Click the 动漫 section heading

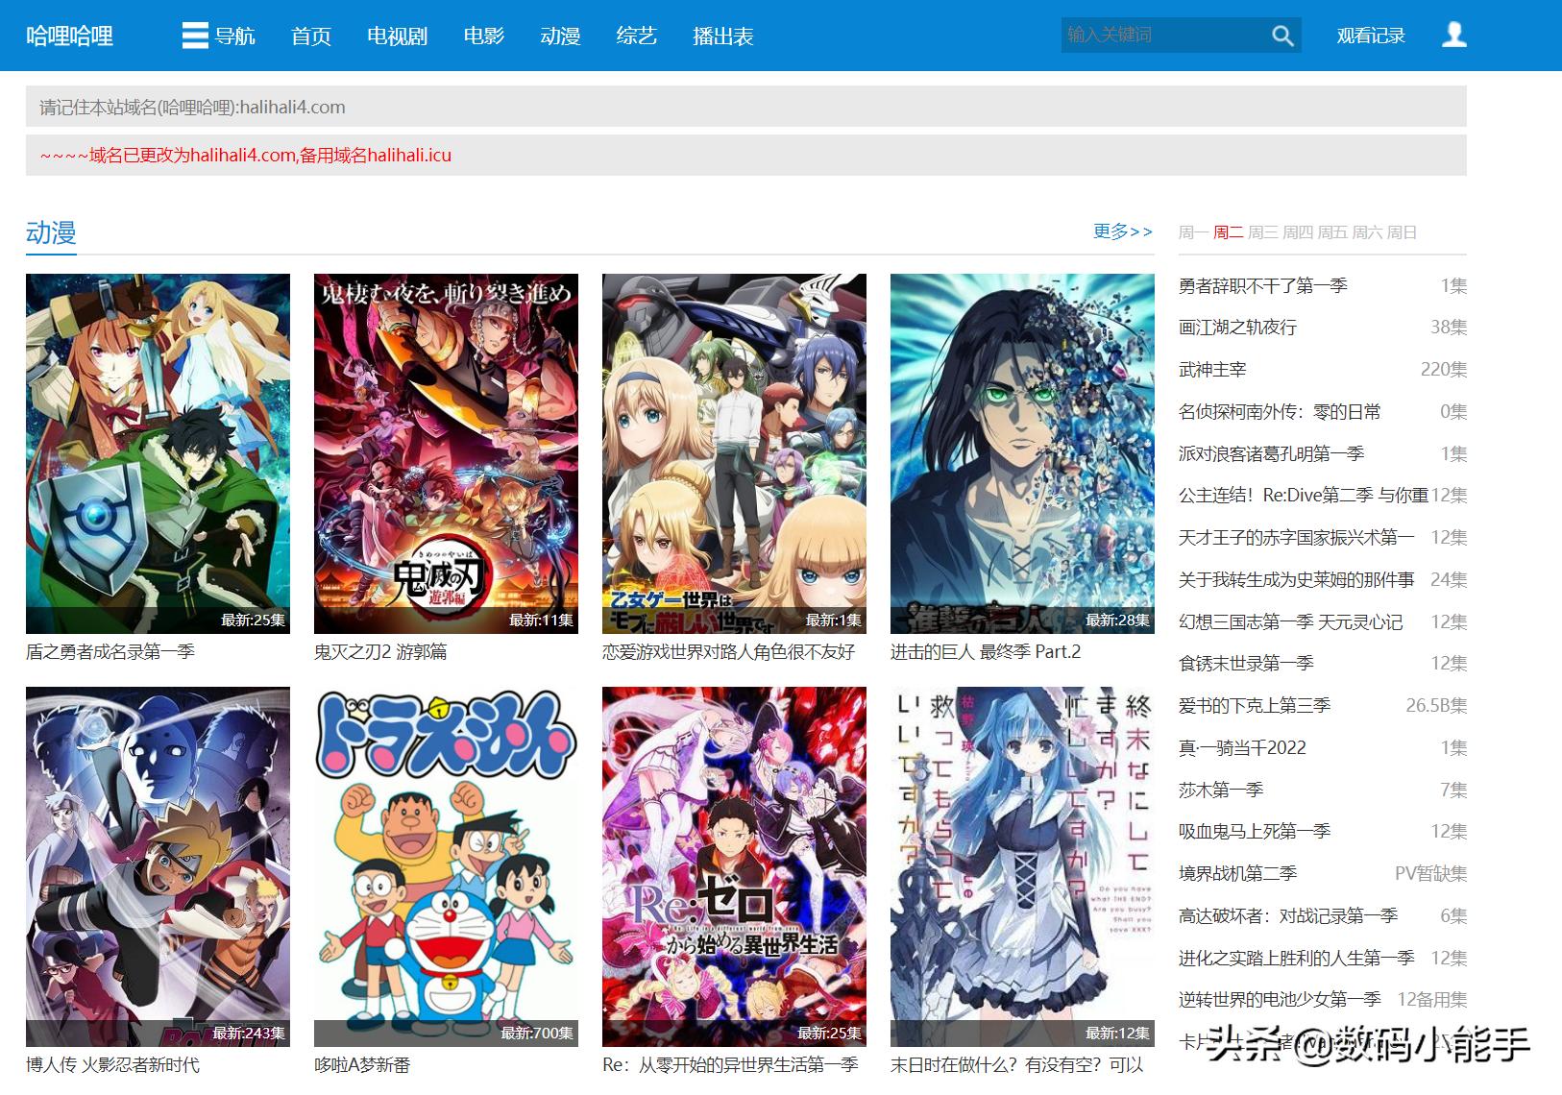click(x=51, y=232)
